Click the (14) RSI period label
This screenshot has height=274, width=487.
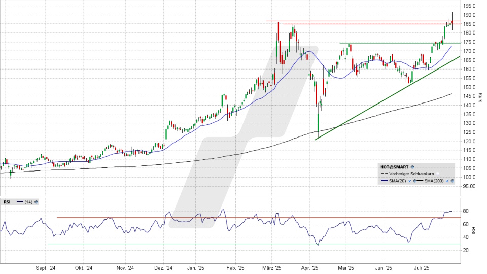28,202
